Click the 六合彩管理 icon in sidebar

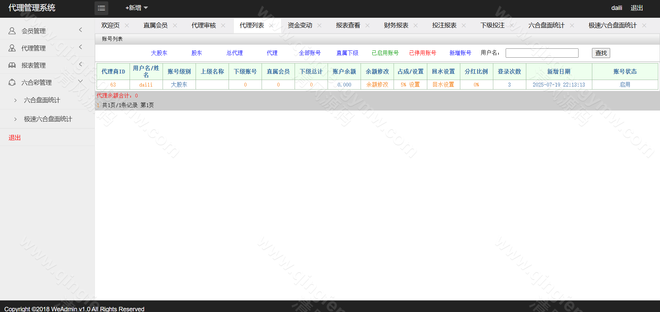pos(12,82)
